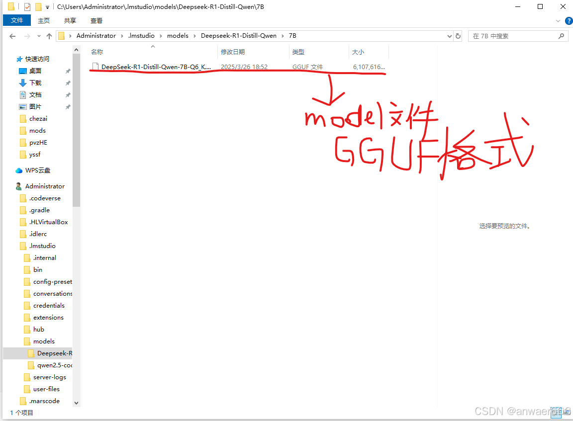Click the properties quick access icon
The height and width of the screenshot is (421, 573).
27,6
